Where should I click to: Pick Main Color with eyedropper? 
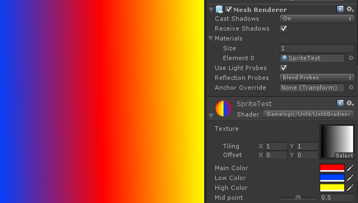(x=350, y=168)
